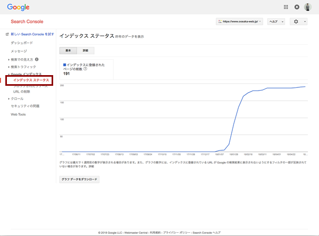The width and height of the screenshot is (319, 236).
Task: Select the 基本 tab
Action: tap(68, 51)
